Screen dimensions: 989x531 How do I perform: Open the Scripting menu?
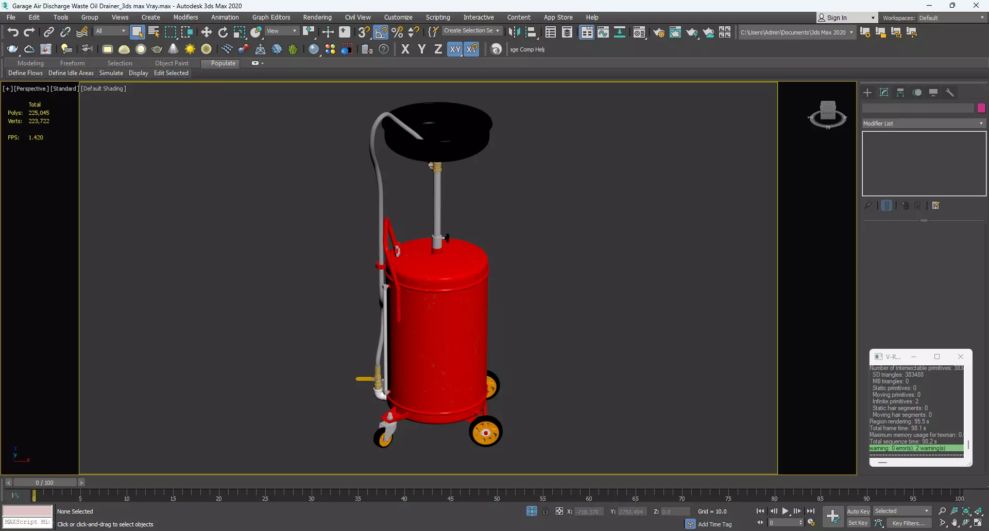tap(438, 17)
